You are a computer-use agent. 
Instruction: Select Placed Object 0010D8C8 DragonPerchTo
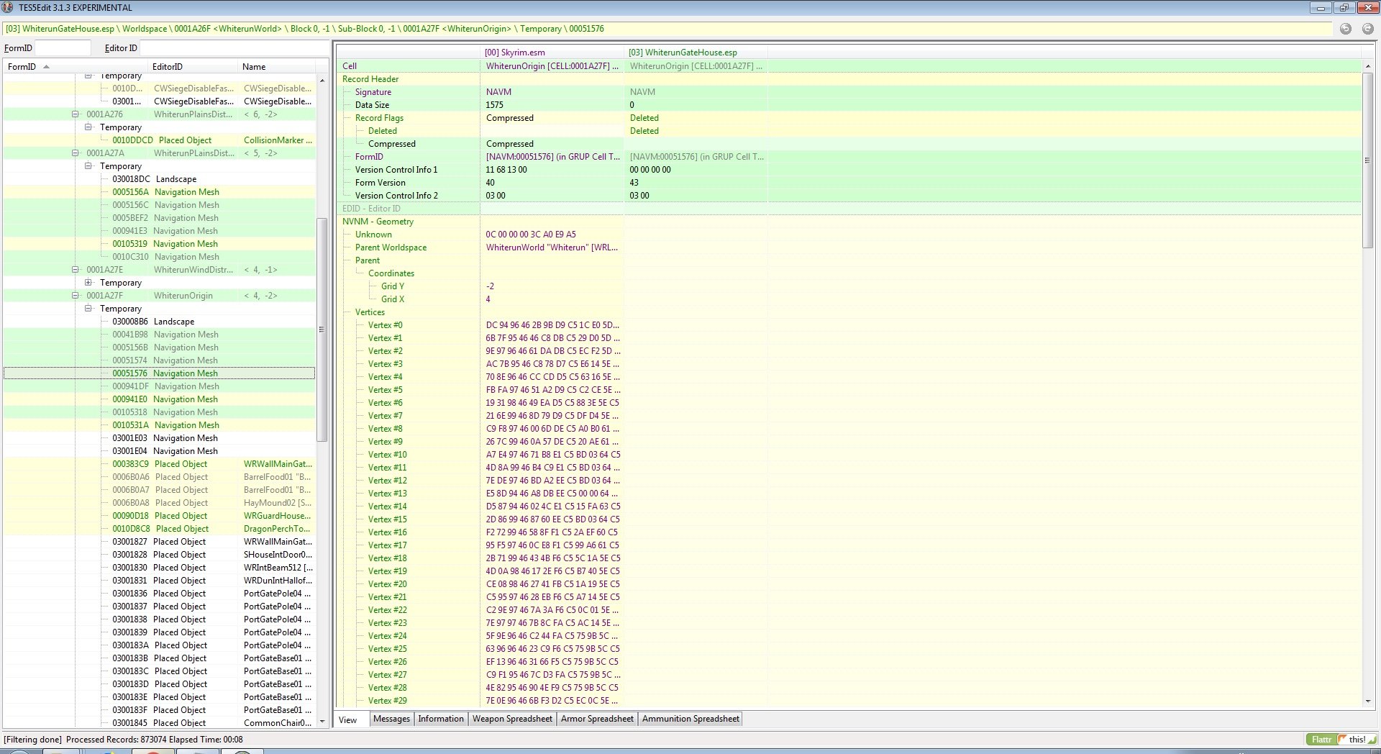tap(159, 529)
